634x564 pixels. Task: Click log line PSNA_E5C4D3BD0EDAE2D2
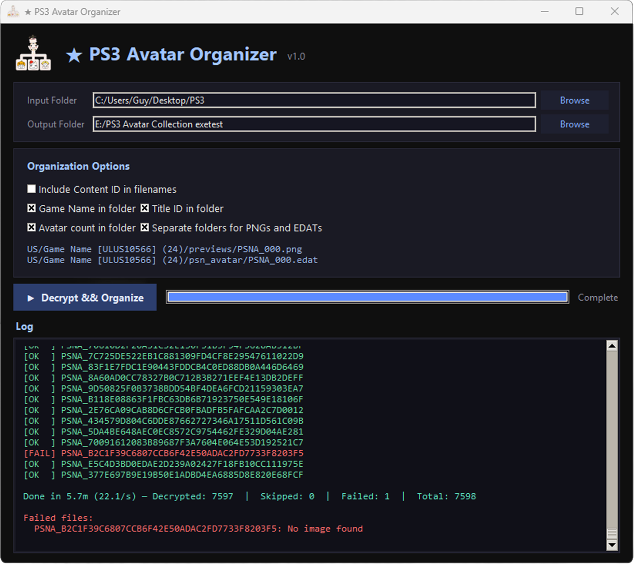pos(163,464)
